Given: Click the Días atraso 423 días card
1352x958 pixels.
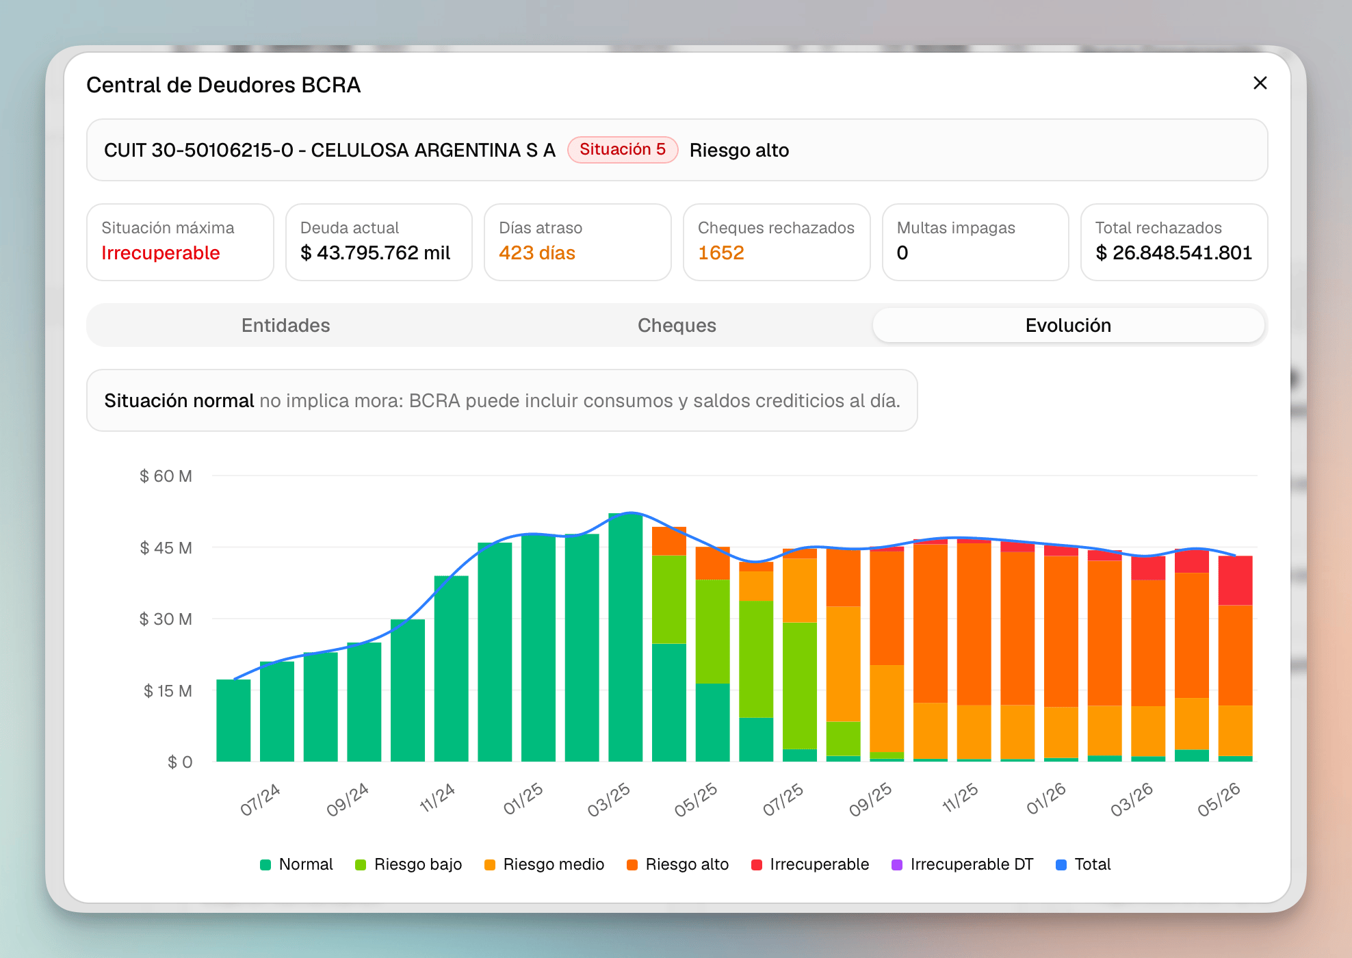Looking at the screenshot, I should click(577, 242).
